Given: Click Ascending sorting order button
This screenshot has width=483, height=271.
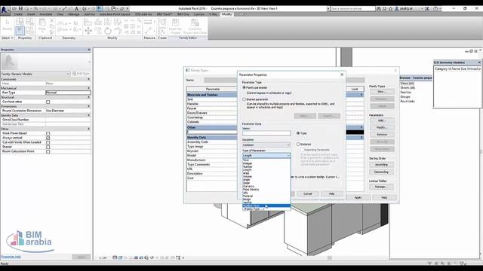Looking at the screenshot, I should coord(382,165).
